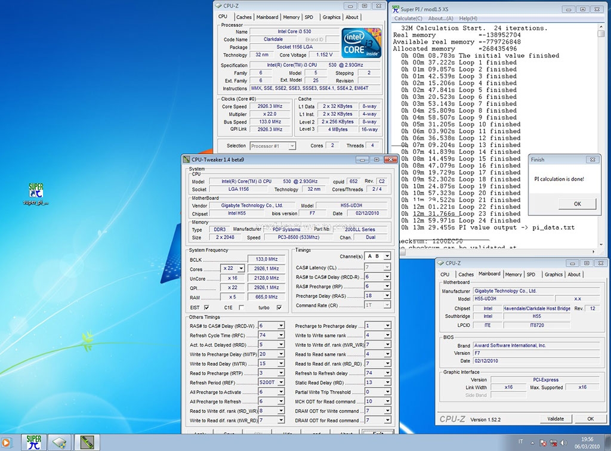
Task: Open the Precharge Delay (tRAS) dropdown
Action: click(387, 296)
